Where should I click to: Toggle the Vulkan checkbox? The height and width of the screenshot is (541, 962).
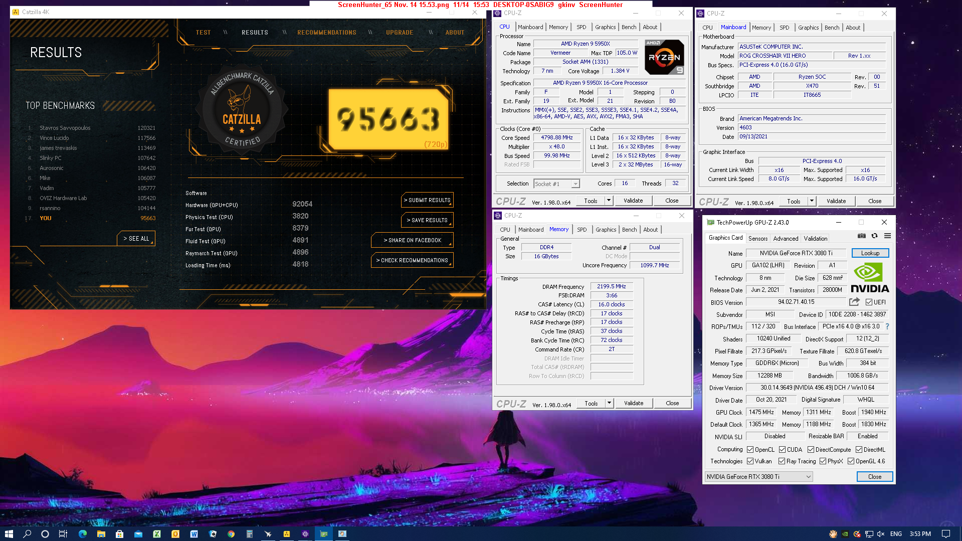click(750, 461)
